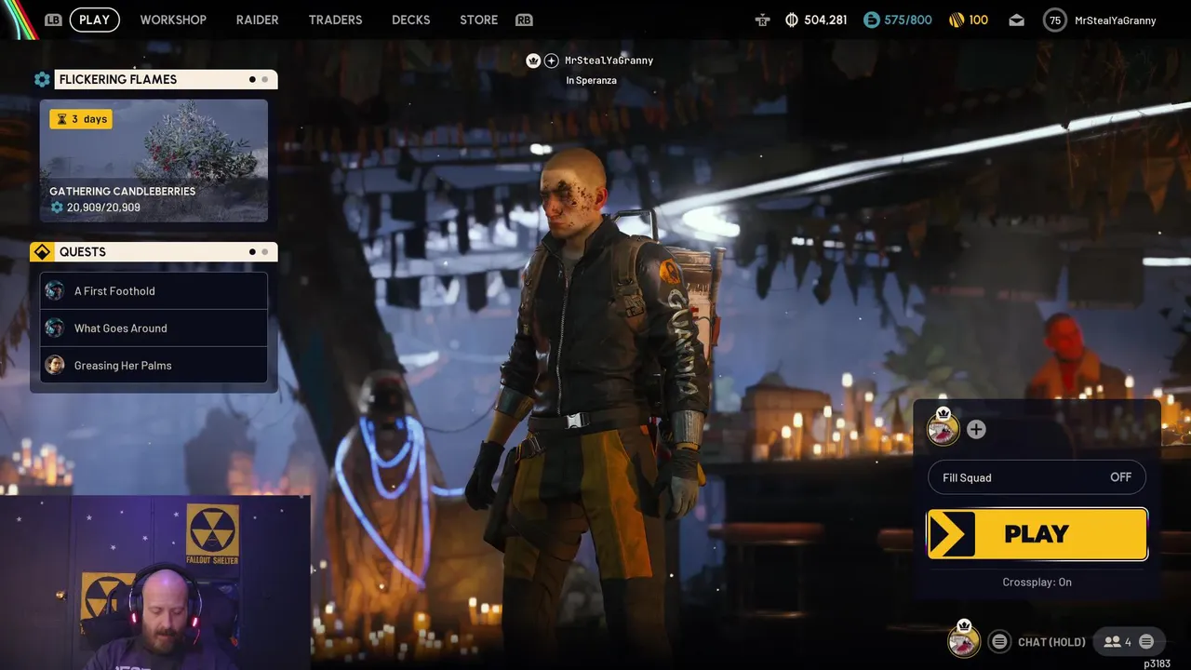1191x670 pixels.
Task: Open the Greasing Her Palms quest
Action: coord(154,365)
